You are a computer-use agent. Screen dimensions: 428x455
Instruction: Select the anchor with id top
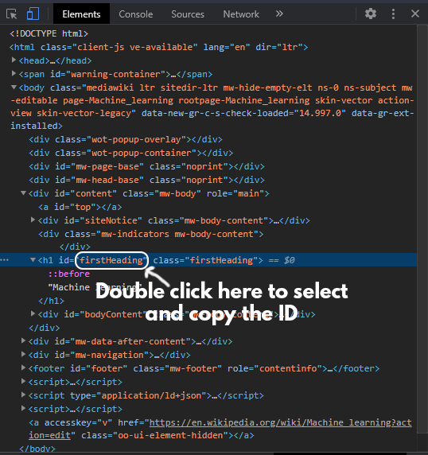[80, 207]
